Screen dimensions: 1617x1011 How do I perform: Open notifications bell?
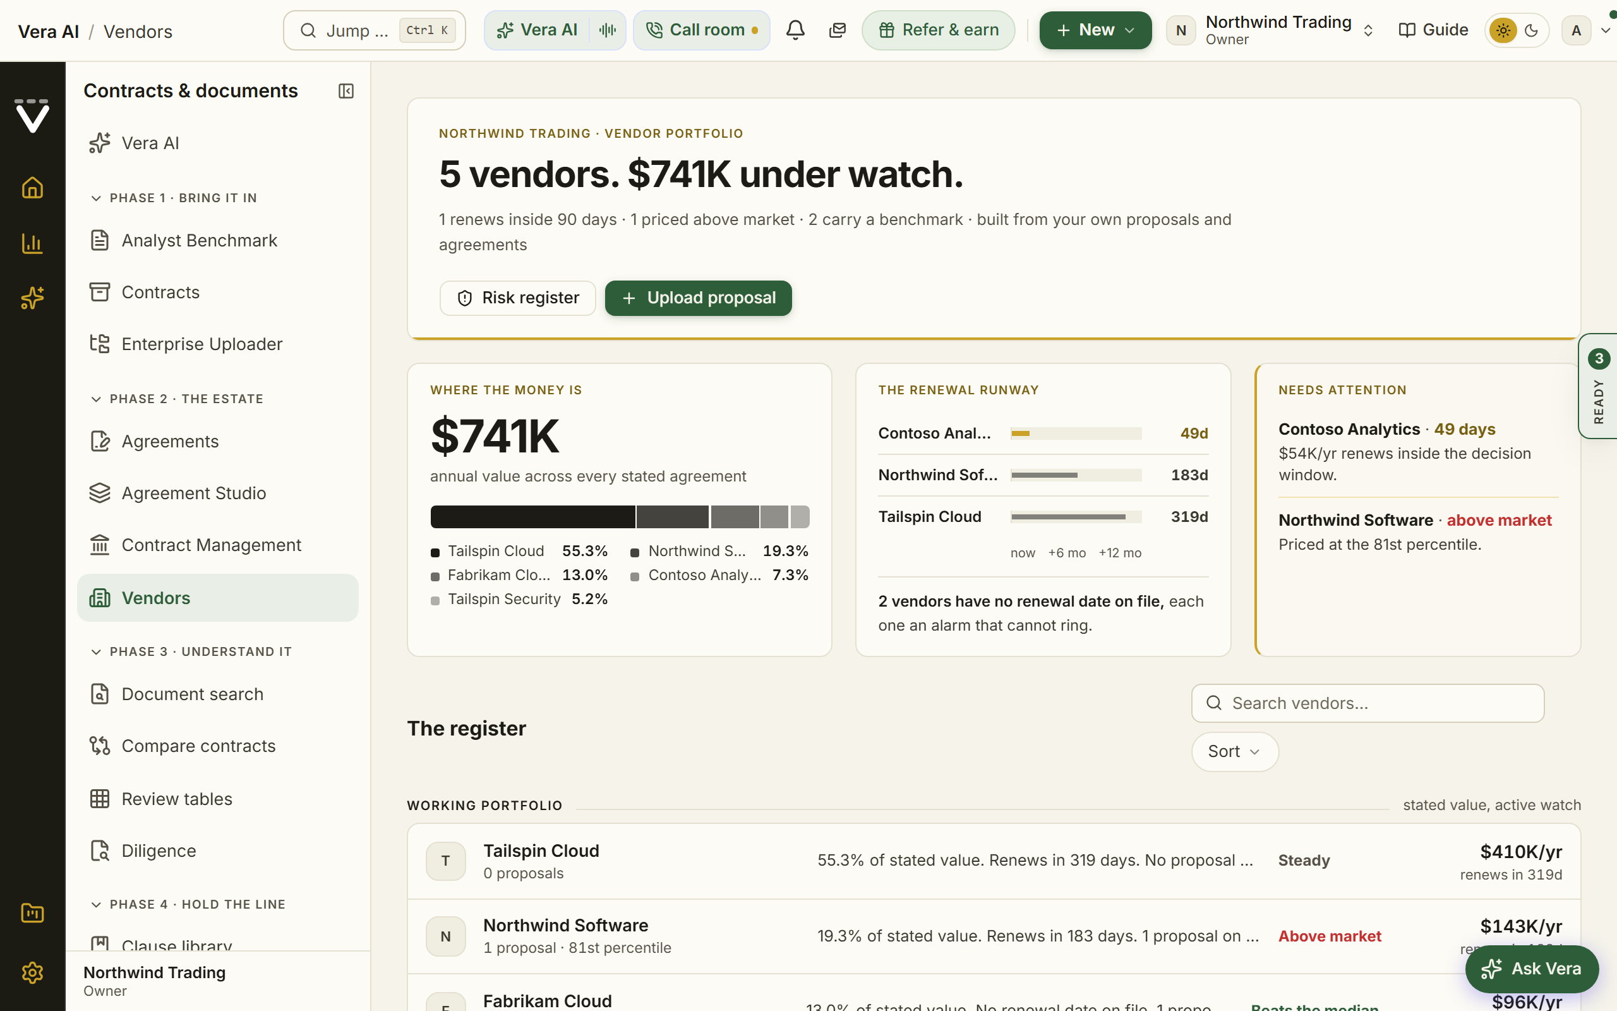coord(795,30)
